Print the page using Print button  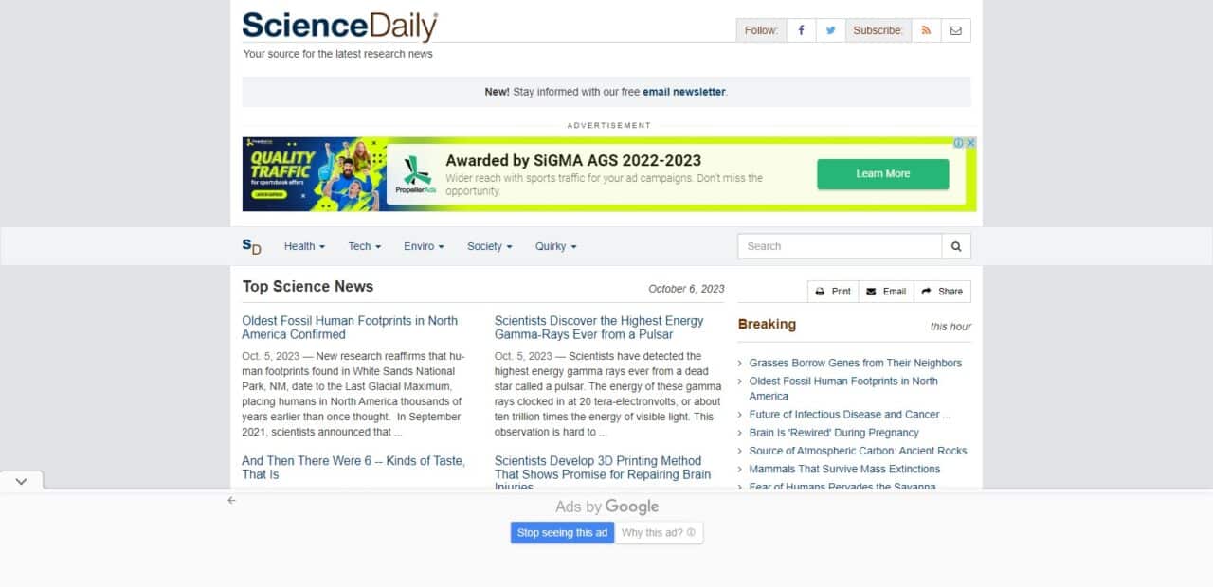point(833,292)
